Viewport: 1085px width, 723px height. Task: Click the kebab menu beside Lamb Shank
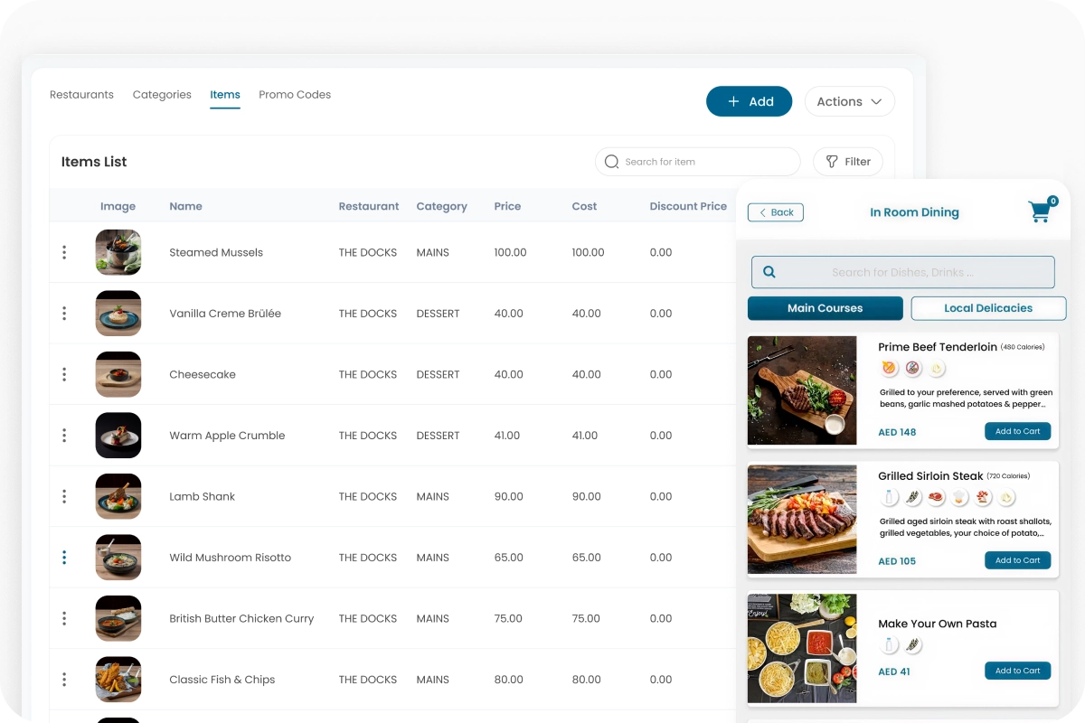[64, 496]
